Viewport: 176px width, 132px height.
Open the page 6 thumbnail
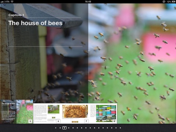click(x=47, y=113)
